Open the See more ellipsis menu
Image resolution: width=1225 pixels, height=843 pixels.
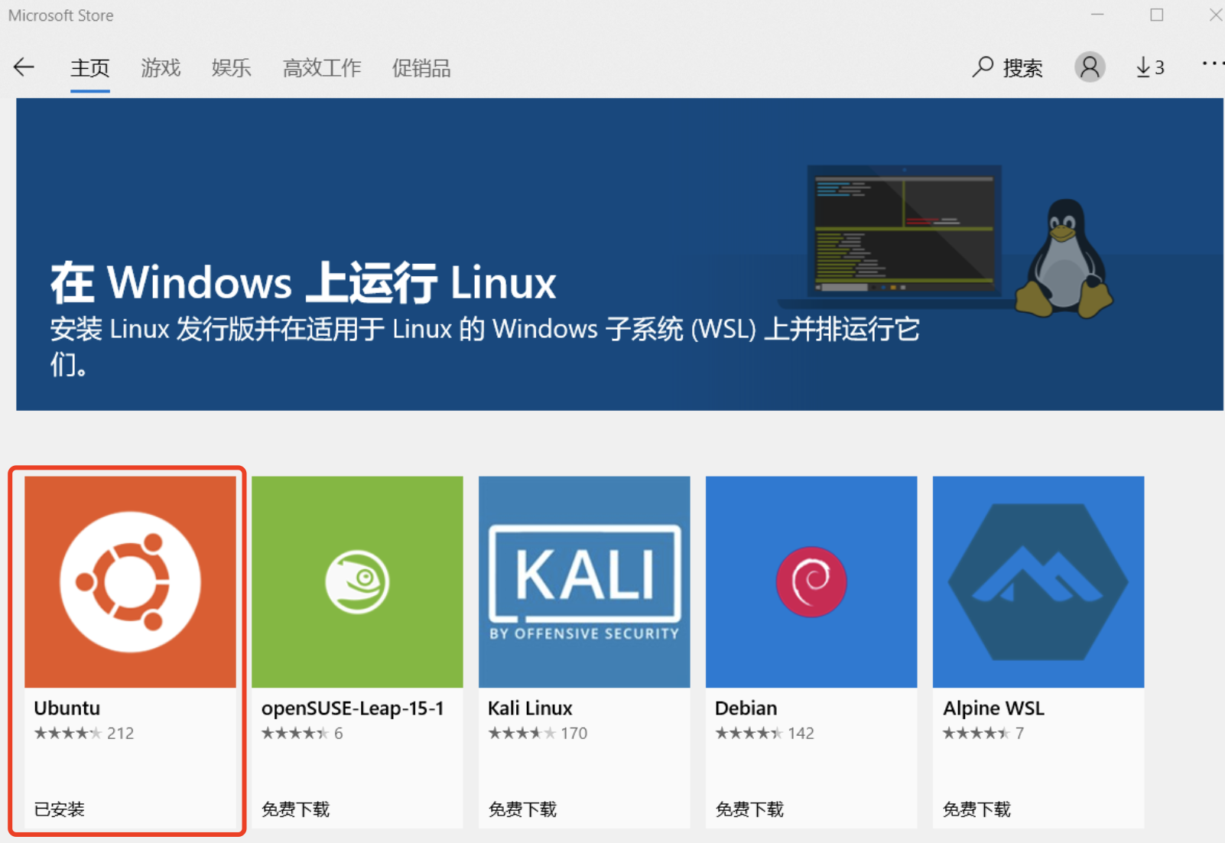tap(1212, 64)
